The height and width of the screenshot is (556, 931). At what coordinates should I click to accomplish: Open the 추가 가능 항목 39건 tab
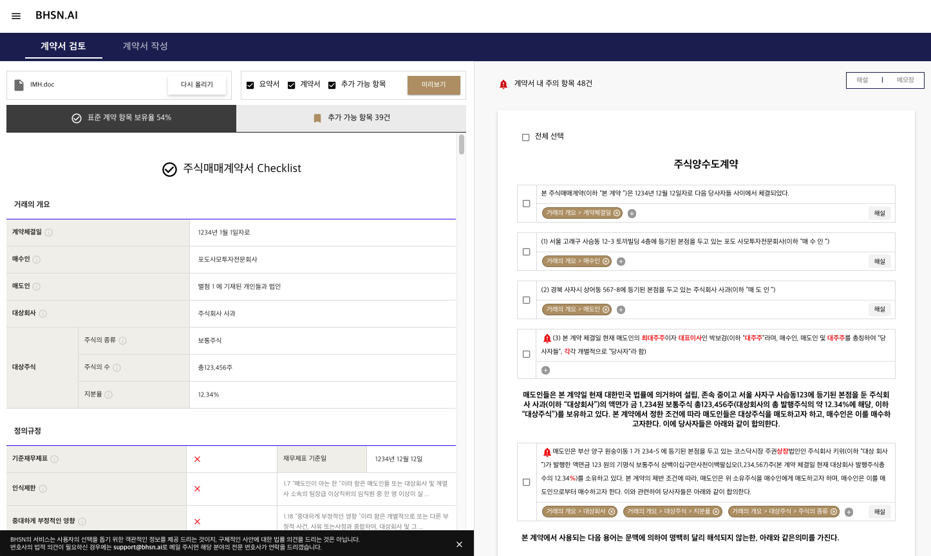pyautogui.click(x=351, y=118)
